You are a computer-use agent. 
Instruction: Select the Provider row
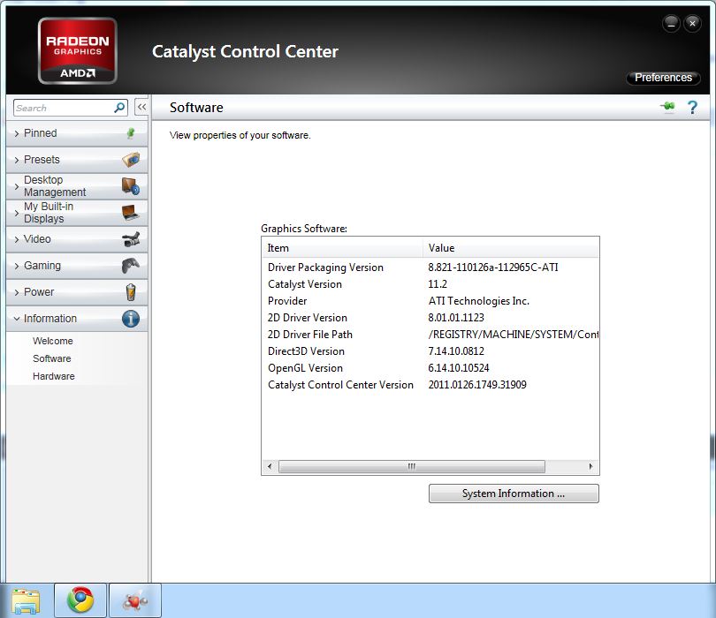point(430,301)
